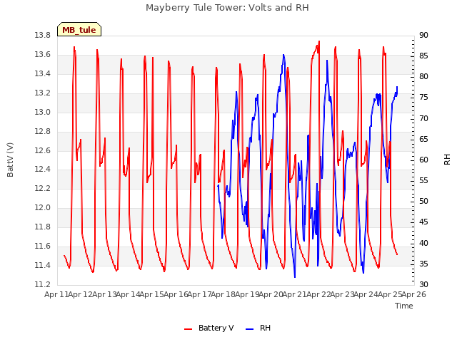The width and height of the screenshot is (457, 342).
Task: Click the Apr 16 date tick label
Action: 176,294
